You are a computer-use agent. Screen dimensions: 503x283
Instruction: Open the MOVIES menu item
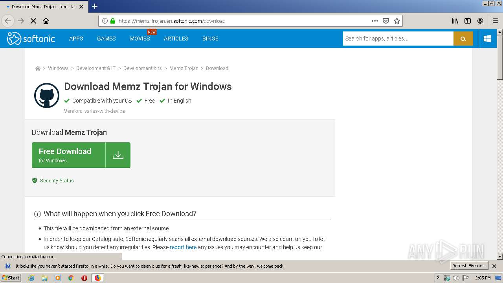pyautogui.click(x=140, y=39)
